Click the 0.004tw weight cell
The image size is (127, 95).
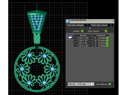(x=102, y=46)
